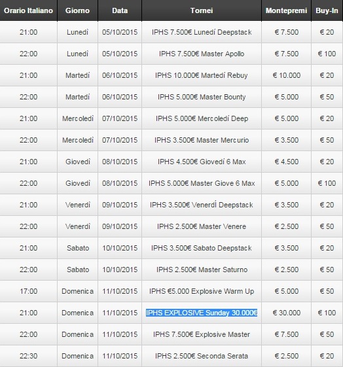Click Mercoledì day in Master Mercurio row
This screenshot has width=343, height=367.
(x=77, y=140)
